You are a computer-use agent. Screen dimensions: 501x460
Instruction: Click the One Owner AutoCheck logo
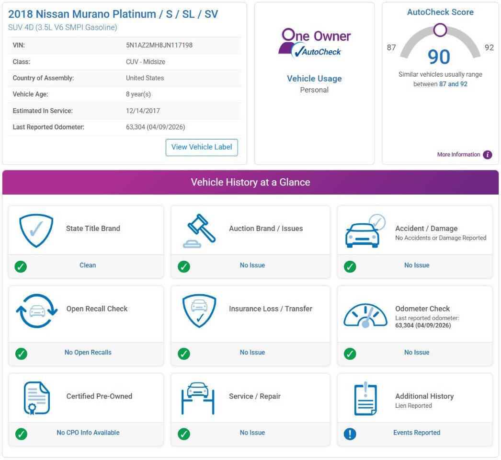314,43
